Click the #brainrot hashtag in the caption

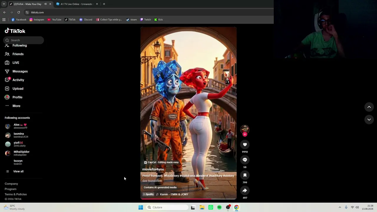[x=202, y=176]
